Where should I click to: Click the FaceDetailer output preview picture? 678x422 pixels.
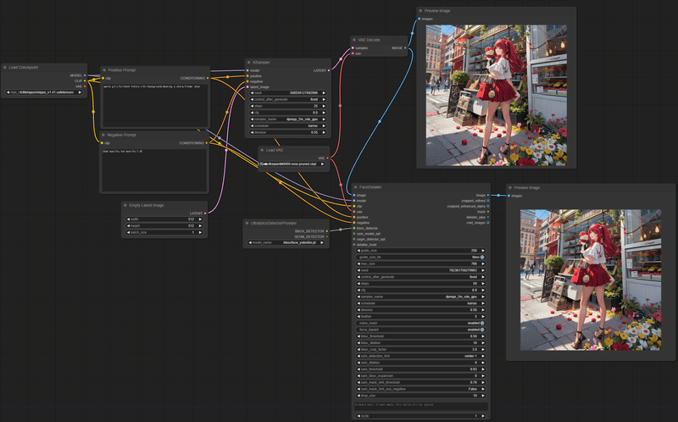coord(590,280)
